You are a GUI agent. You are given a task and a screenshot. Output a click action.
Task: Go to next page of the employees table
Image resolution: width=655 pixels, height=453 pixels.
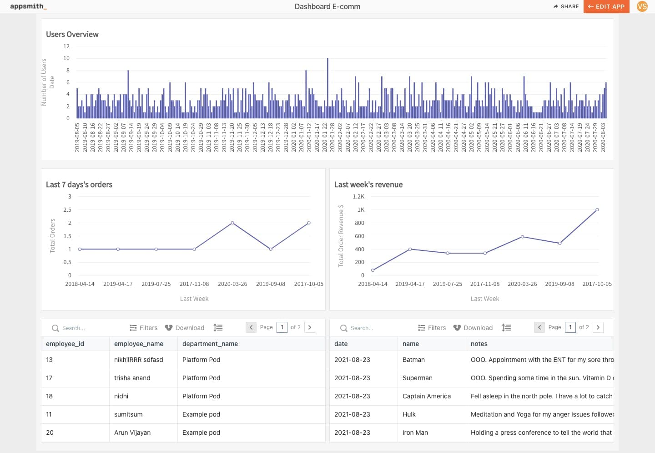click(x=310, y=327)
